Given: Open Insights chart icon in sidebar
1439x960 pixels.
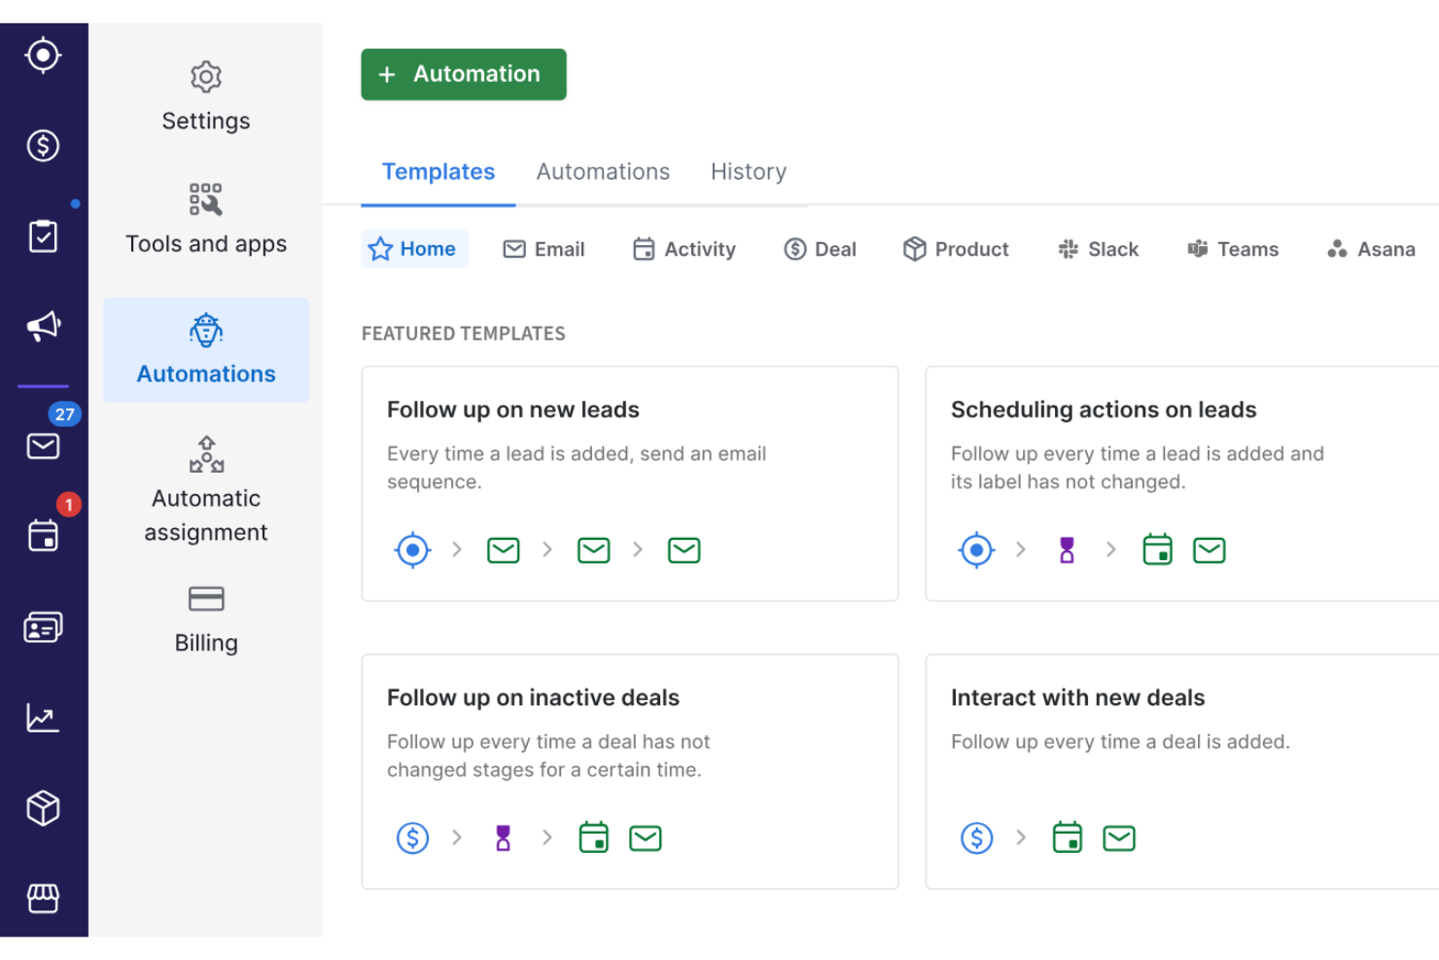Looking at the screenshot, I should [x=43, y=718].
